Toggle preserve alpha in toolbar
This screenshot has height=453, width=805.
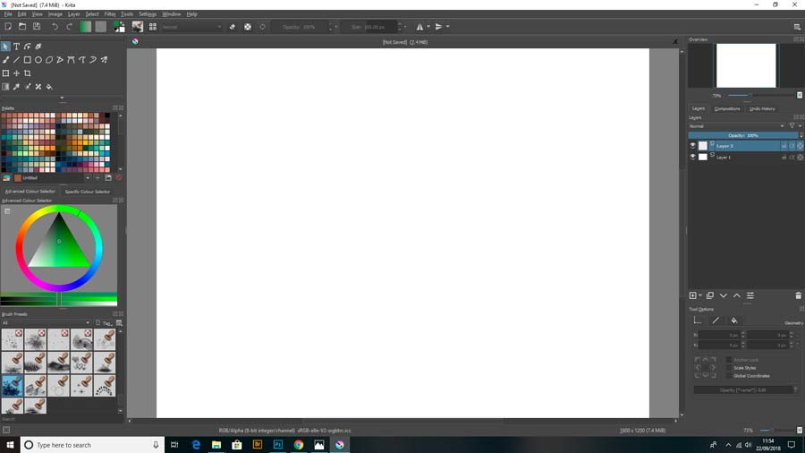point(248,27)
